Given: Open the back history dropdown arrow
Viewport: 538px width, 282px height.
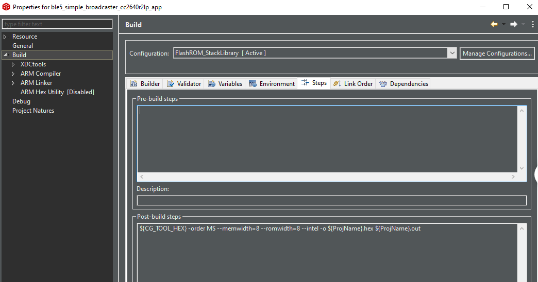Looking at the screenshot, I should tap(503, 24).
